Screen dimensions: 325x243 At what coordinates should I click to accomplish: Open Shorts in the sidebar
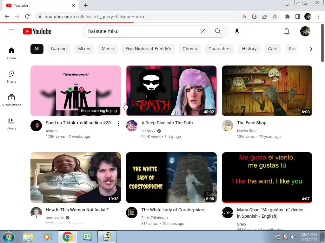point(11,77)
